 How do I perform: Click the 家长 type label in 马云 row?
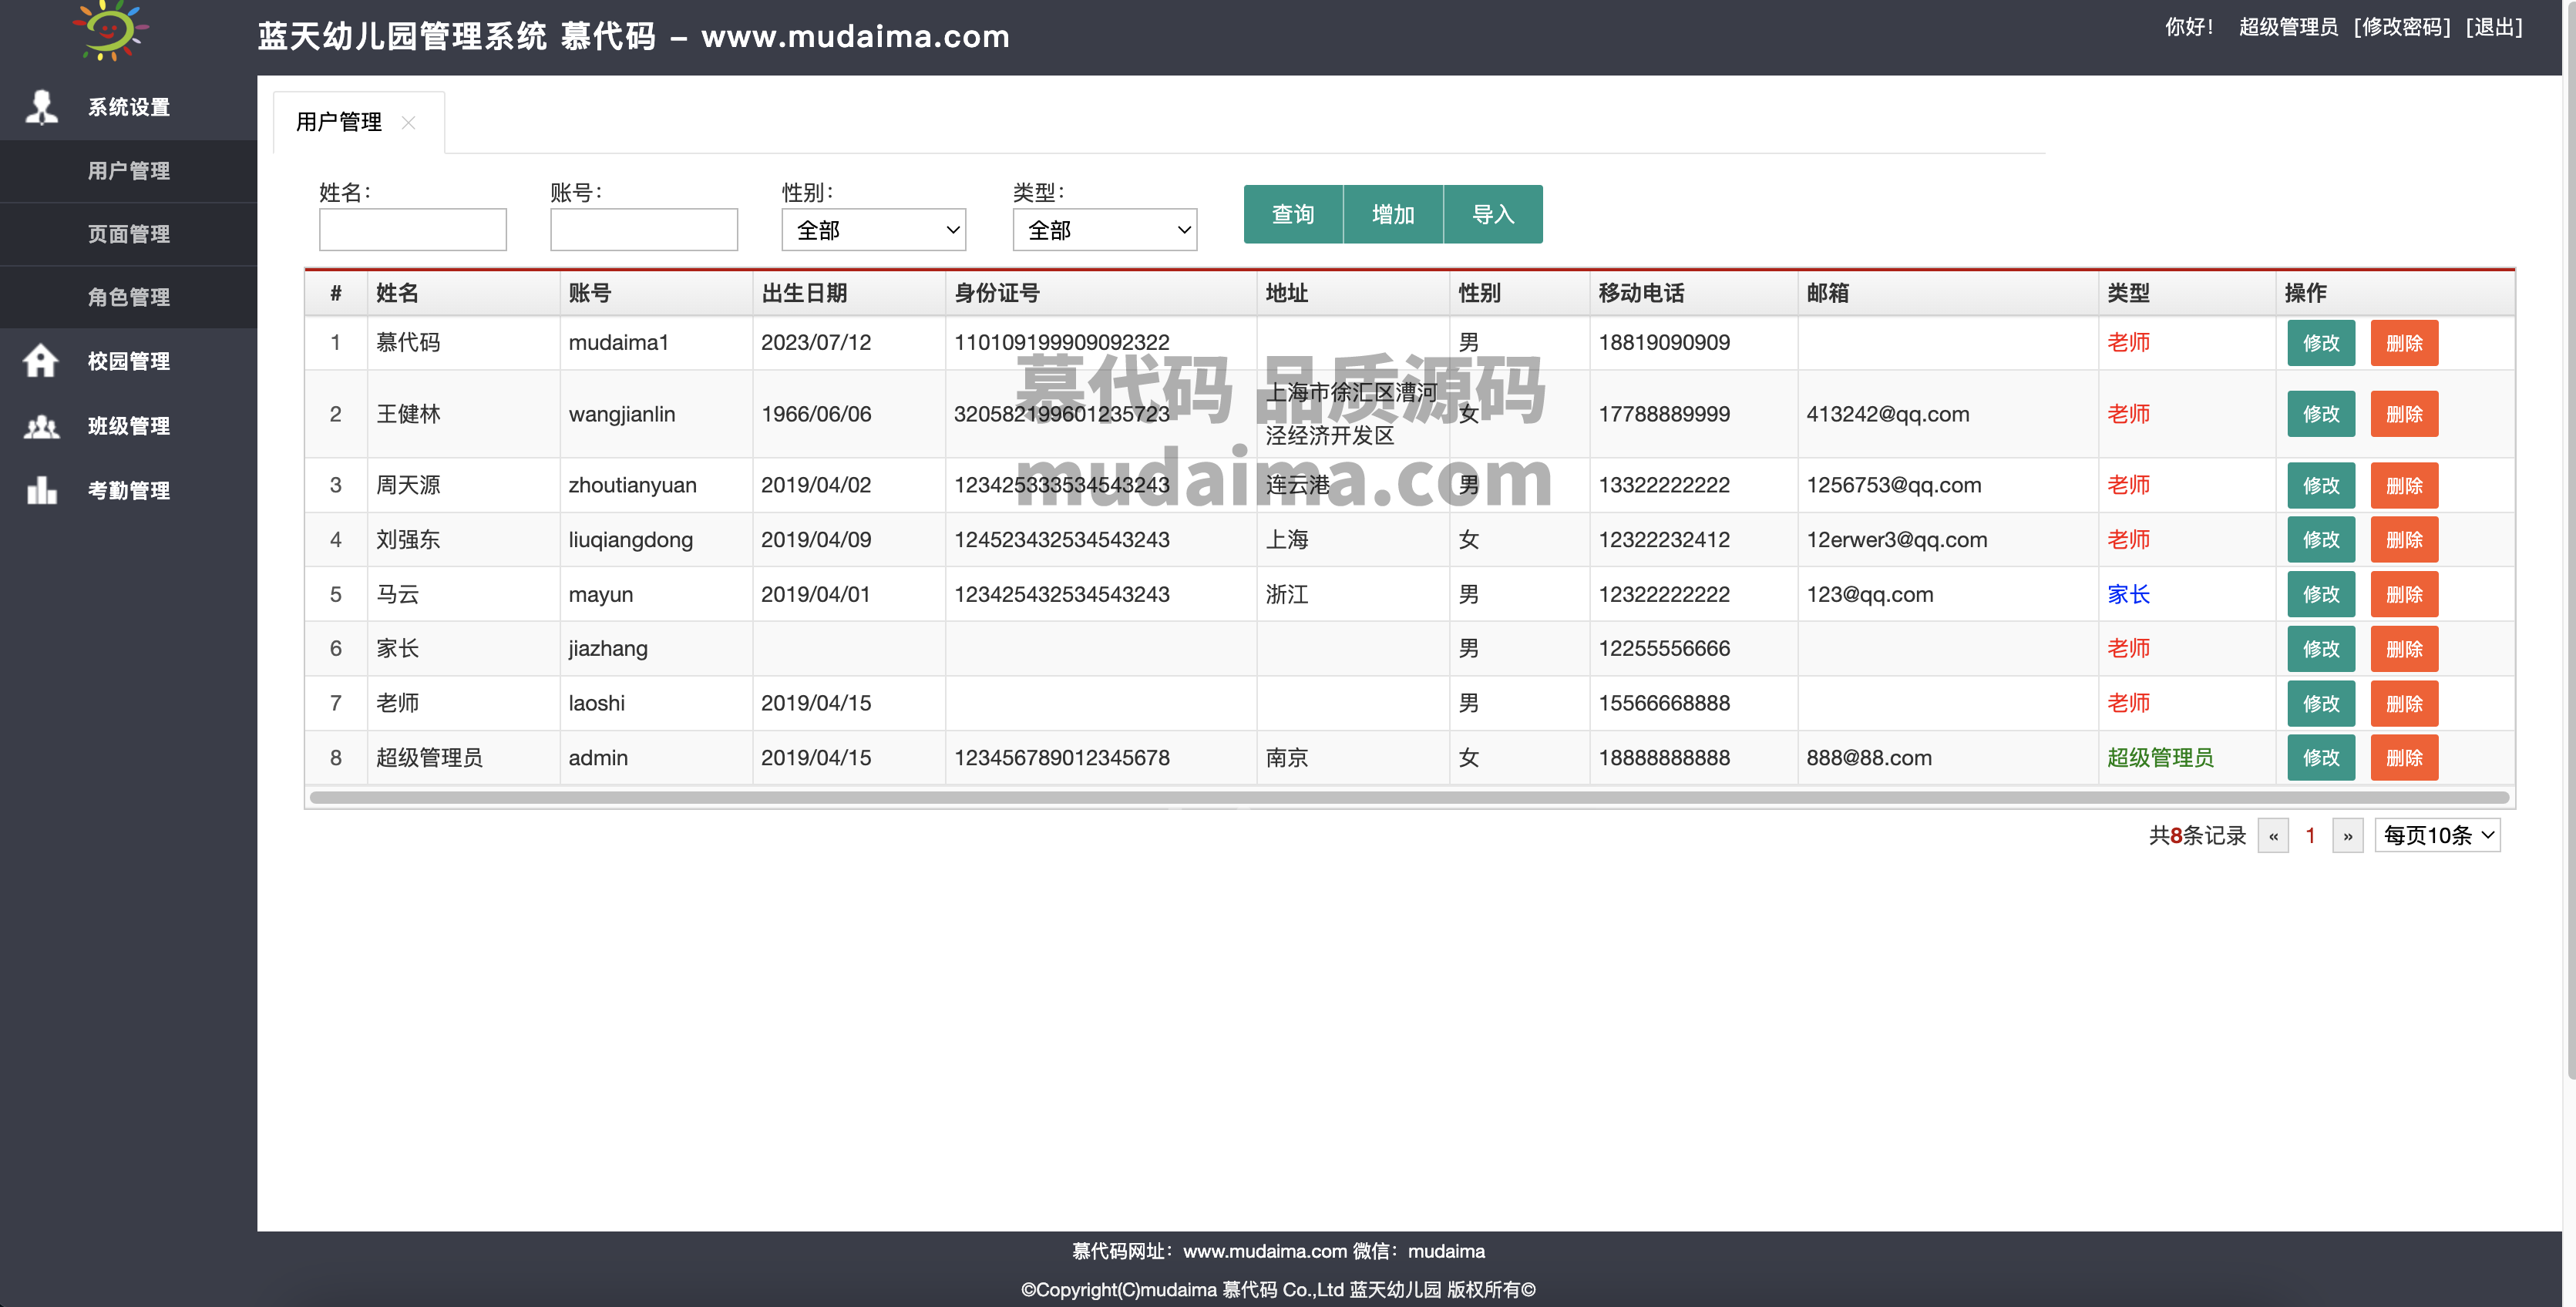click(2128, 594)
